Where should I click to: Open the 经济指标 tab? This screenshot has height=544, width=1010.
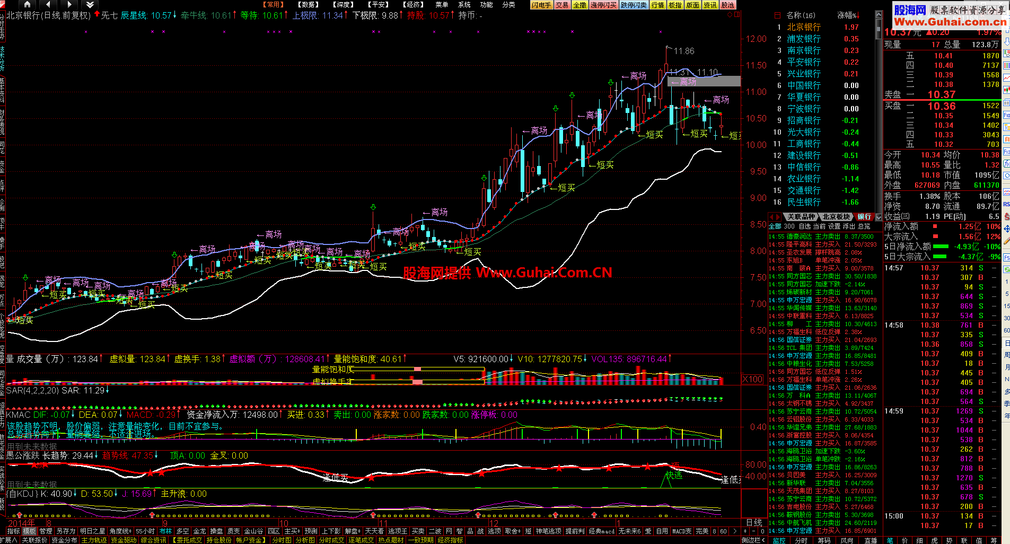click(450, 540)
